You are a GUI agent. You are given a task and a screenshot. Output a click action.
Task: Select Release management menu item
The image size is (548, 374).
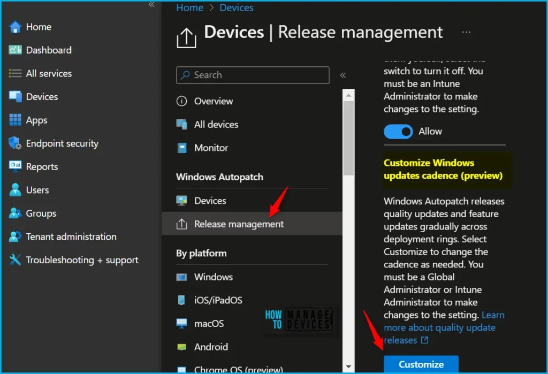(252, 224)
